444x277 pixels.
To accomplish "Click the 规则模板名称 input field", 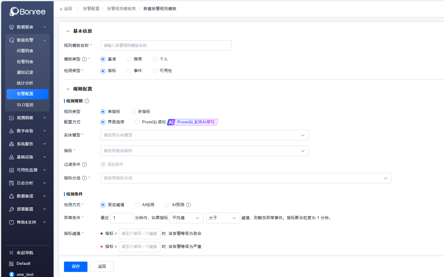I will [166, 46].
